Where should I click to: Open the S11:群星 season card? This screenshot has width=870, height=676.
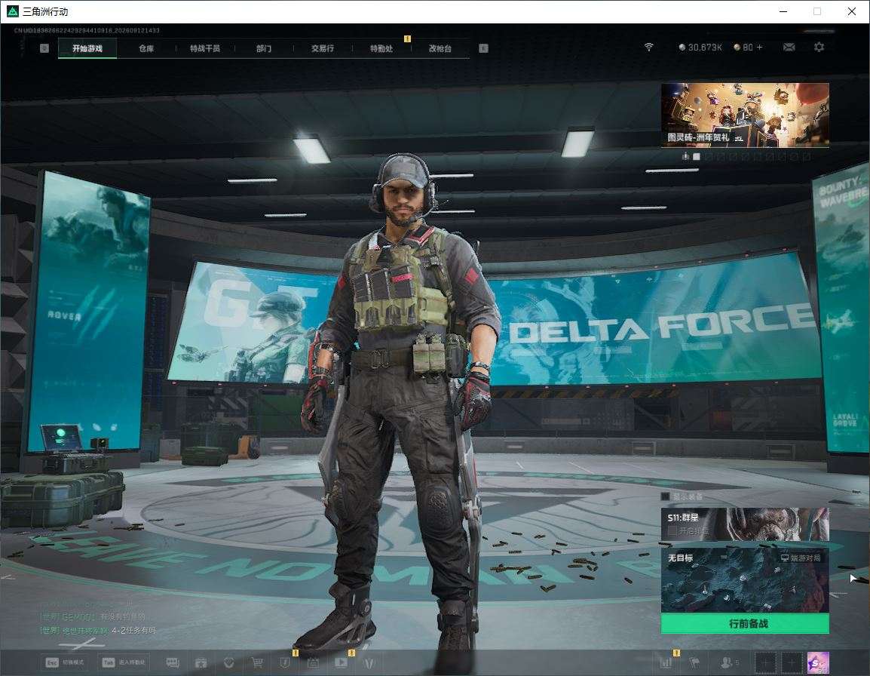(745, 524)
